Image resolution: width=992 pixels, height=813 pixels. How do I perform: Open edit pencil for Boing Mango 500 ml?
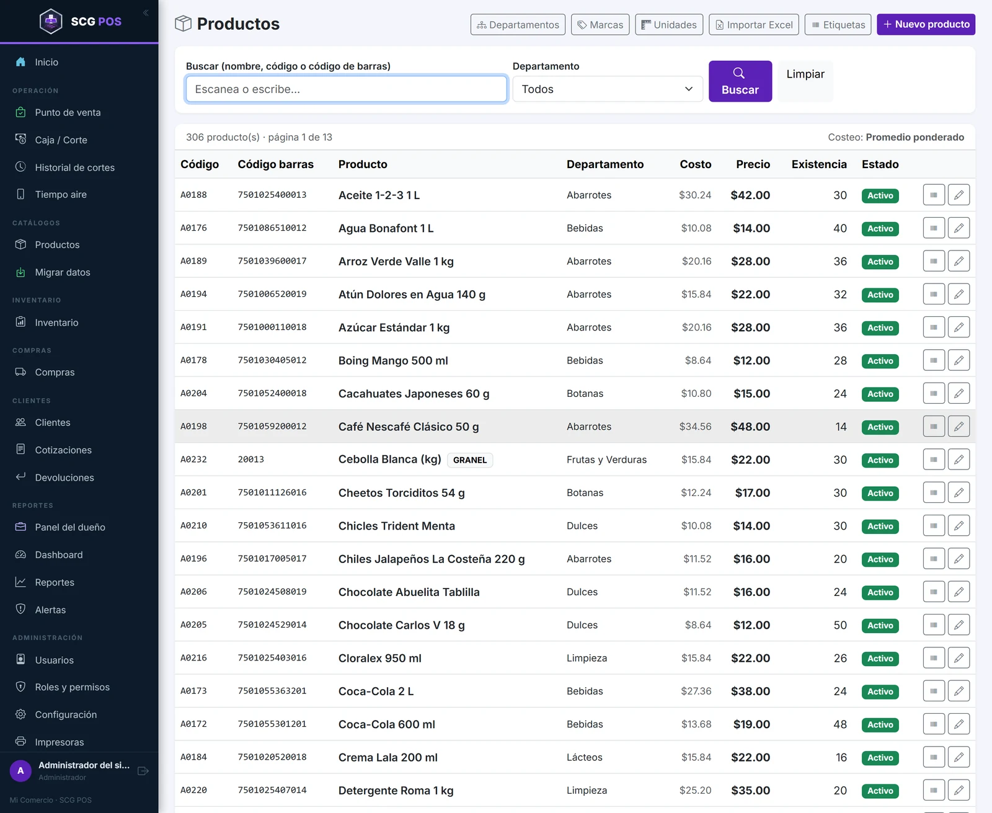pyautogui.click(x=959, y=360)
